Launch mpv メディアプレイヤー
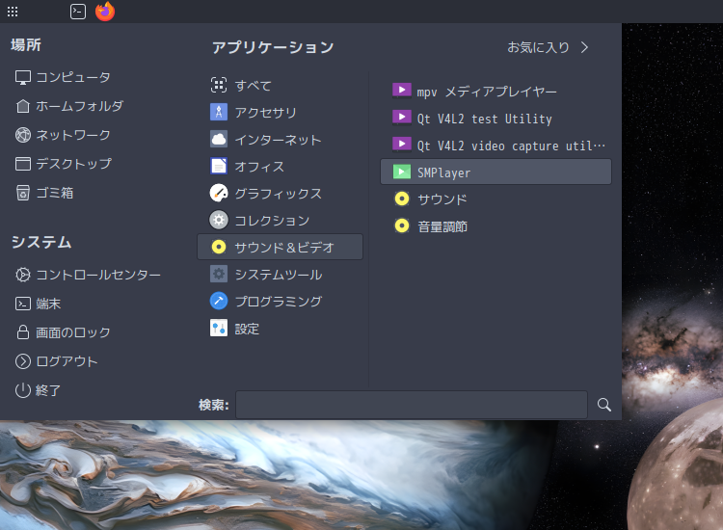The height and width of the screenshot is (530, 723). 495,92
